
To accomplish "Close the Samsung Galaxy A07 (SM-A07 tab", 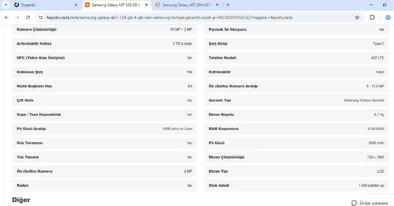I will coord(217,5).
